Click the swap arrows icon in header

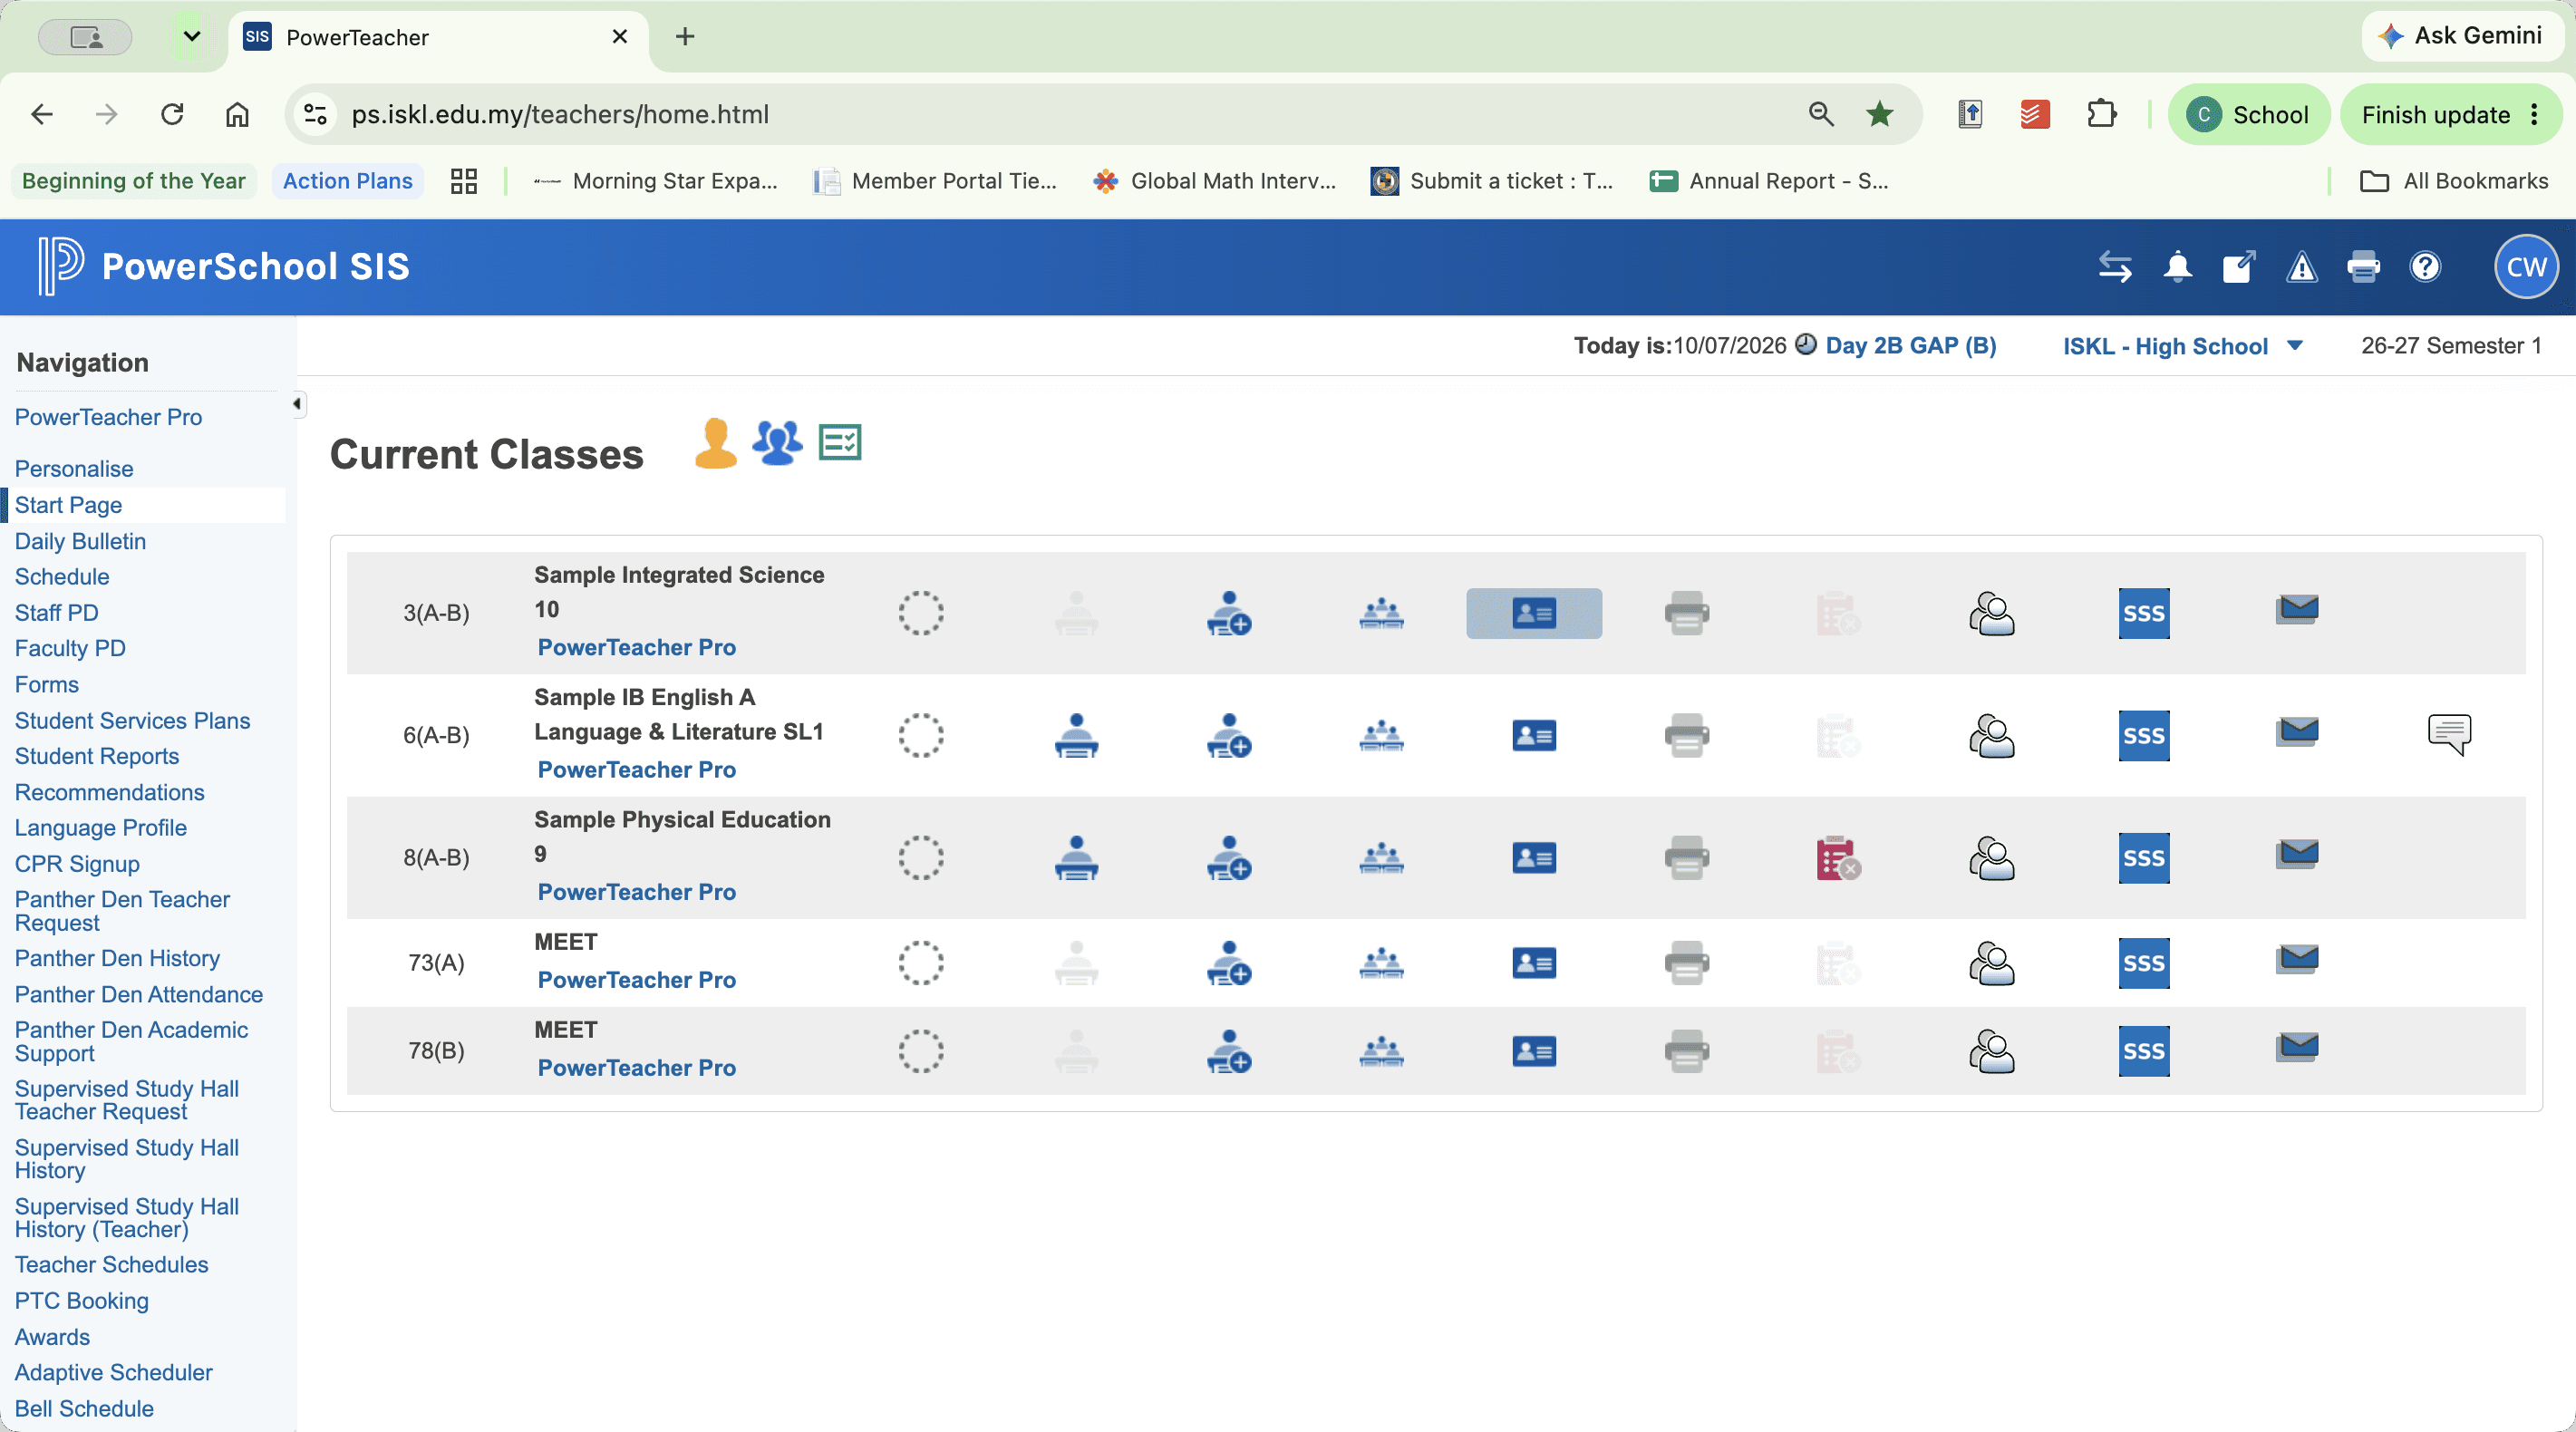click(x=2114, y=267)
